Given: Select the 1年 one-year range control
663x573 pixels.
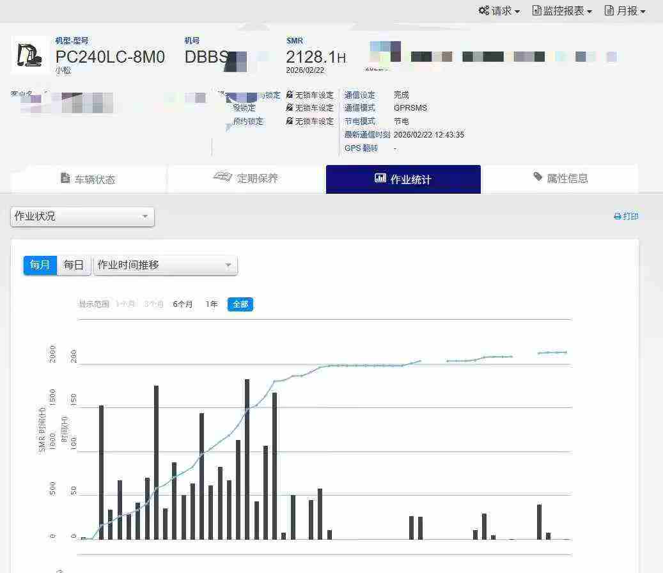Looking at the screenshot, I should tap(211, 304).
